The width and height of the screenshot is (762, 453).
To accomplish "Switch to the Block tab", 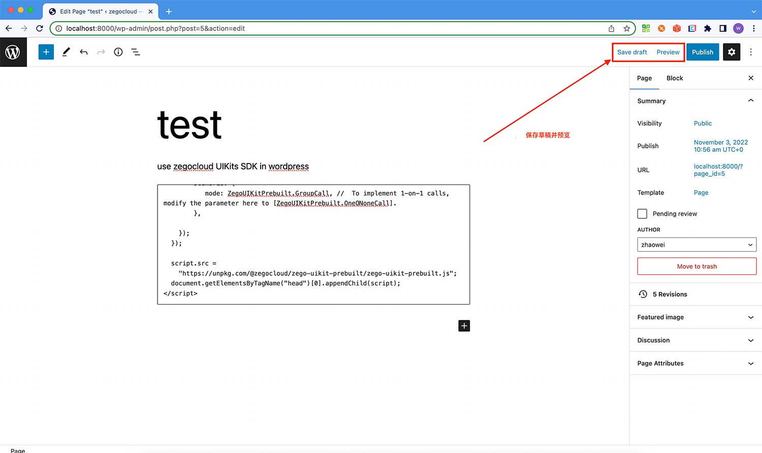I will (x=675, y=78).
